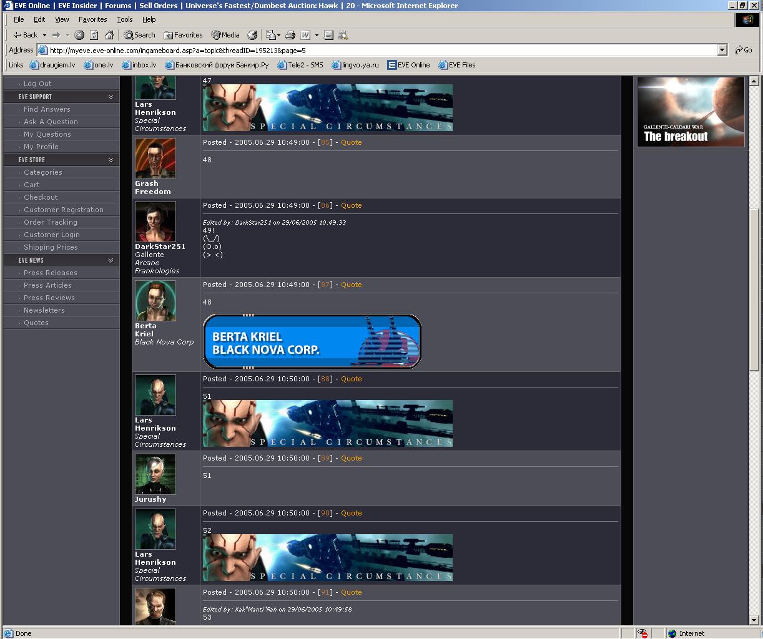Screen dimensions: 763x639
Task: Click DarkStar251's avatar portrait
Action: [x=155, y=222]
